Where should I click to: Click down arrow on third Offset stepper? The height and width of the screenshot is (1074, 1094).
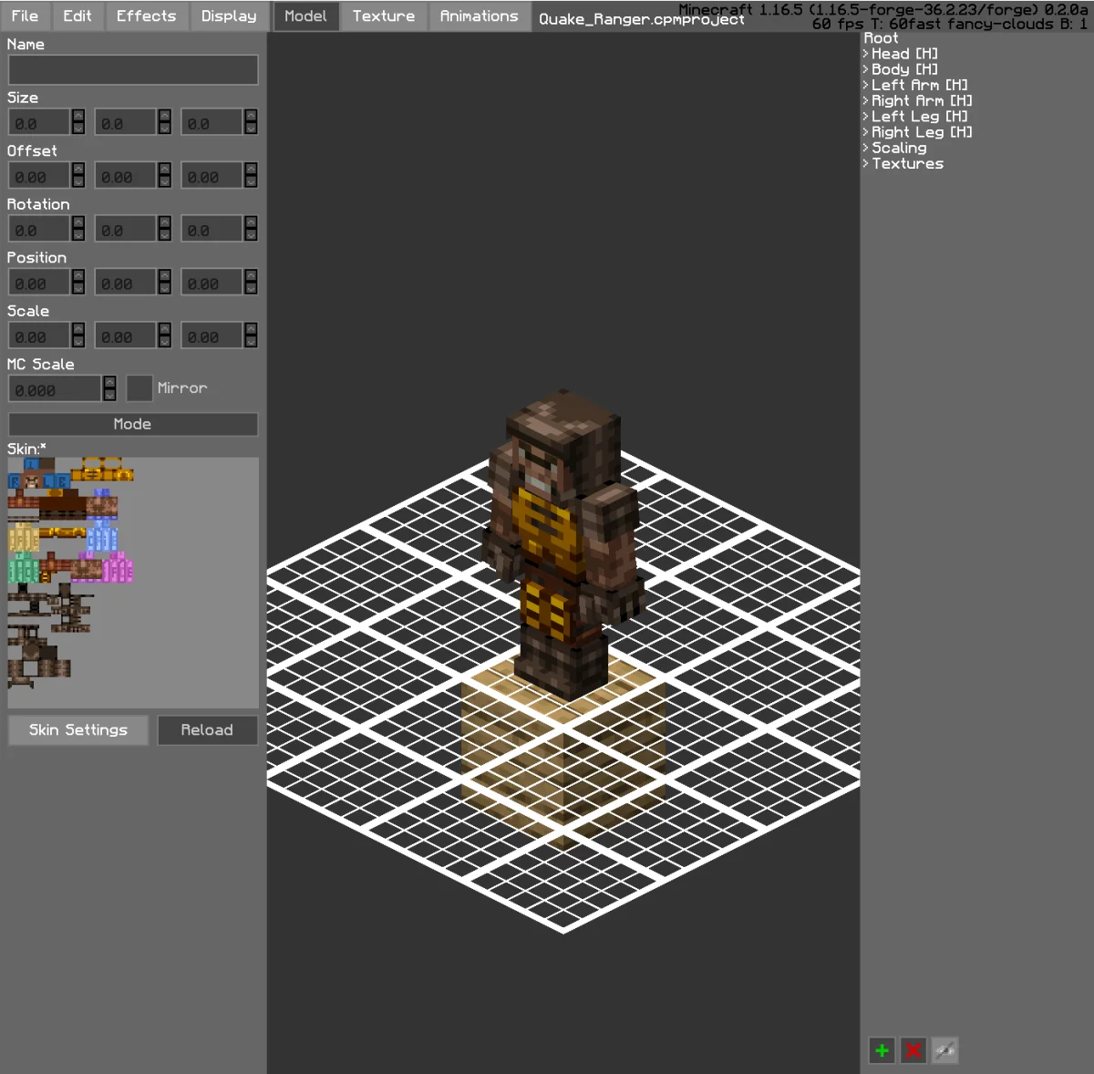pos(251,182)
